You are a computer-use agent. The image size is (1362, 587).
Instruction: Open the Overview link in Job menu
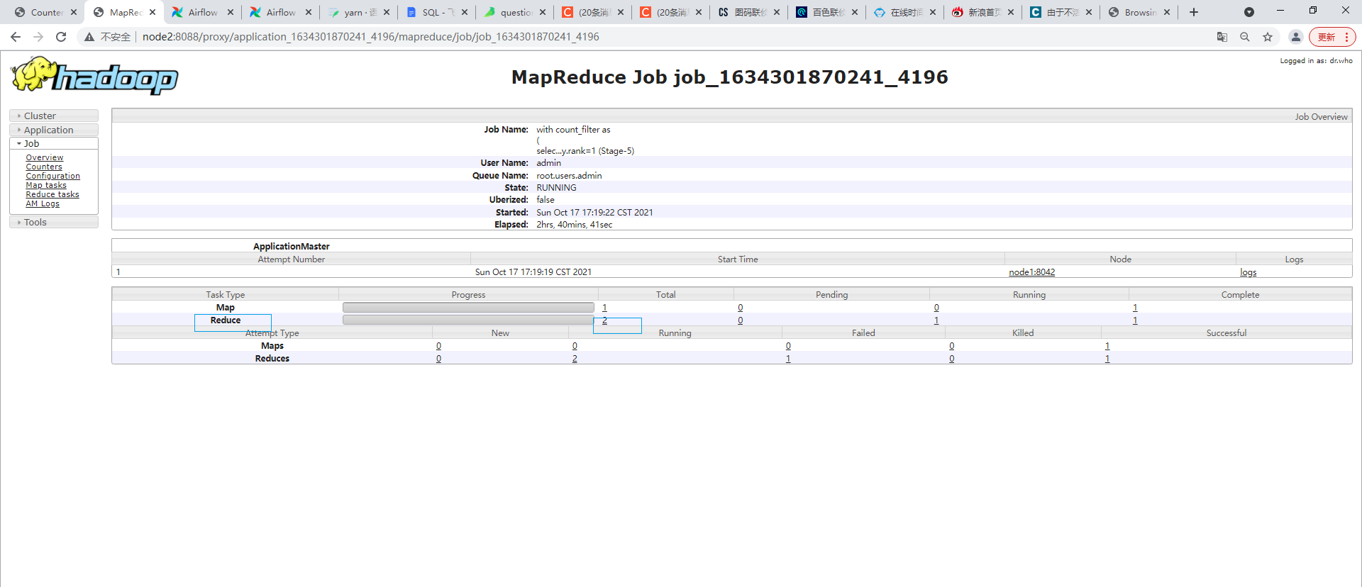click(x=45, y=157)
